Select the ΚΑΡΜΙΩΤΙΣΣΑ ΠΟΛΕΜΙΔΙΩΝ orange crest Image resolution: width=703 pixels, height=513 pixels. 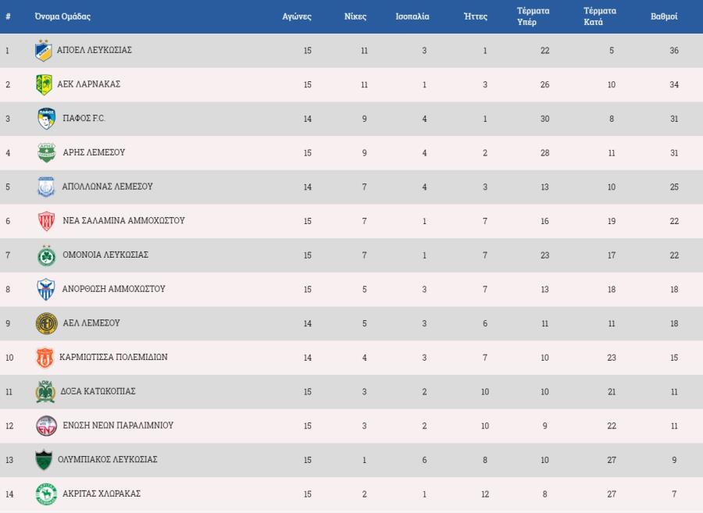pos(45,358)
